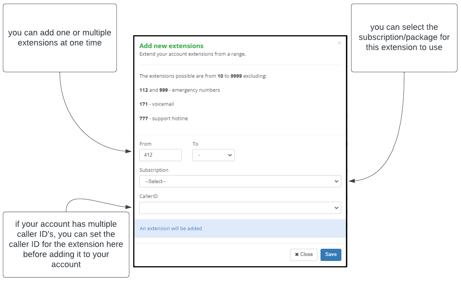The height and width of the screenshot is (281, 461).
Task: Close the dialog with the top-right X icon
Action: coord(339,43)
